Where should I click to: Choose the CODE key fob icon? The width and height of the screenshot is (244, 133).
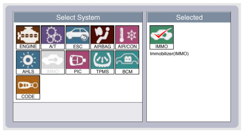point(28,87)
